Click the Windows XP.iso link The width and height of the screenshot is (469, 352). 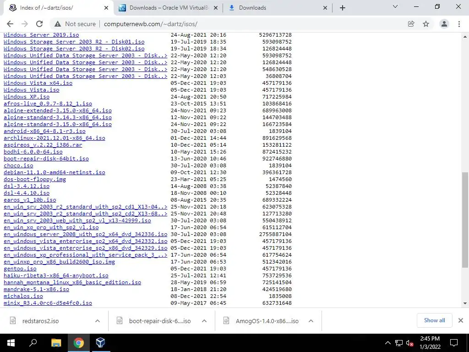click(x=27, y=97)
